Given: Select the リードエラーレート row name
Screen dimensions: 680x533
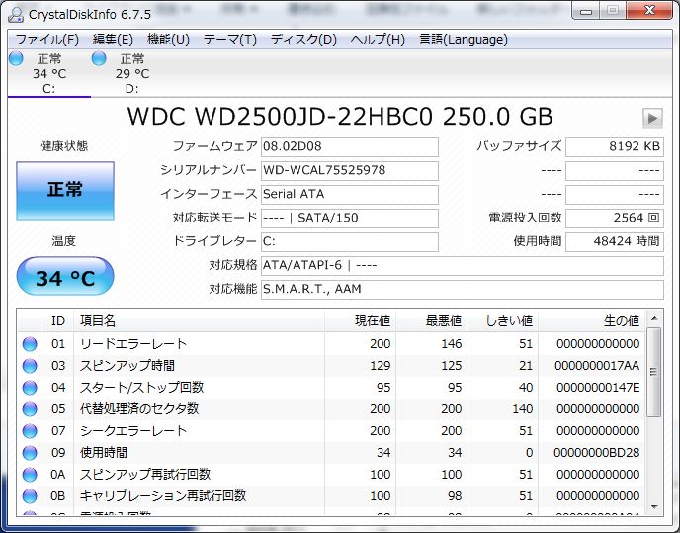Looking at the screenshot, I should coord(133,344).
